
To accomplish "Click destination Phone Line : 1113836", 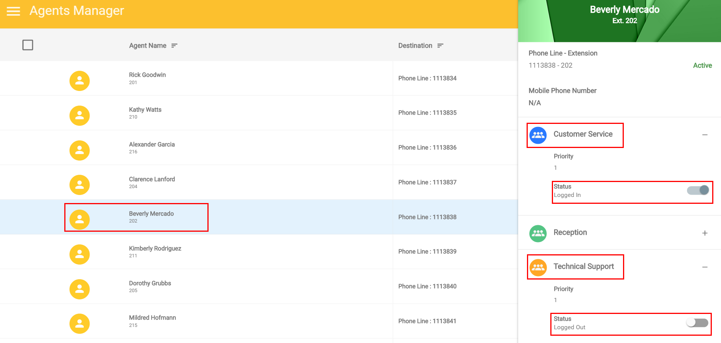I will click(427, 148).
